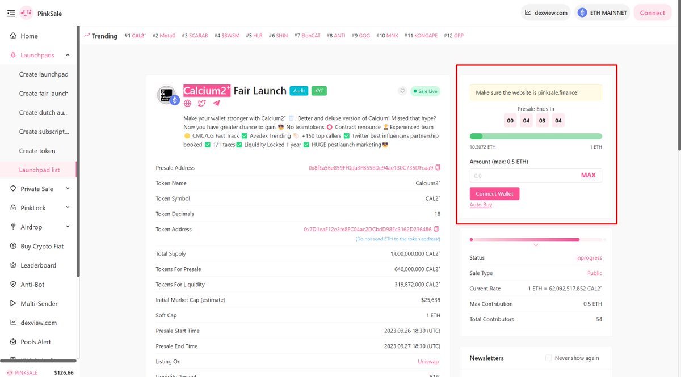
Task: Click the Airdrop icon in sidebar
Action: coord(14,227)
